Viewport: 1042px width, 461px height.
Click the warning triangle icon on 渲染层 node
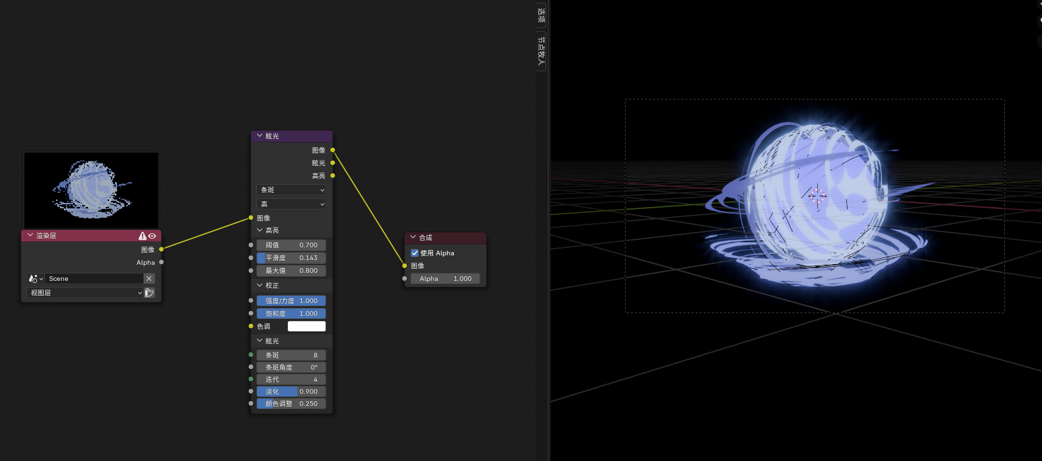(143, 236)
